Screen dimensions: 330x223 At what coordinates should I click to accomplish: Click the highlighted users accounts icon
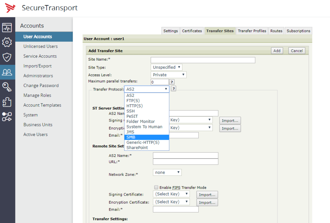point(7,72)
